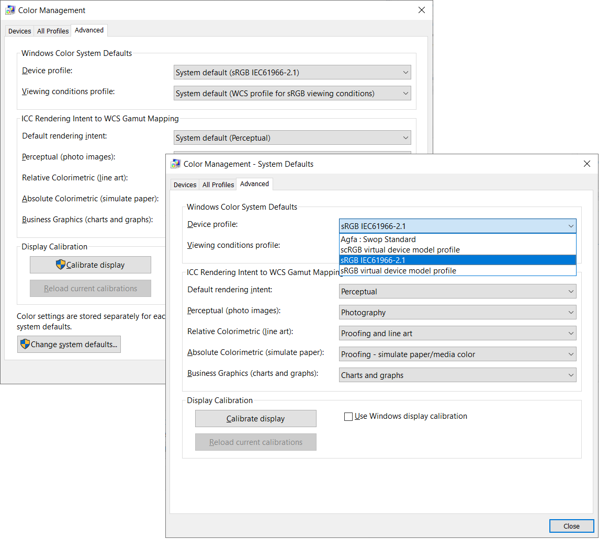Select scRGB virtual device model profile
This screenshot has height=550, width=609.
pyautogui.click(x=400, y=249)
